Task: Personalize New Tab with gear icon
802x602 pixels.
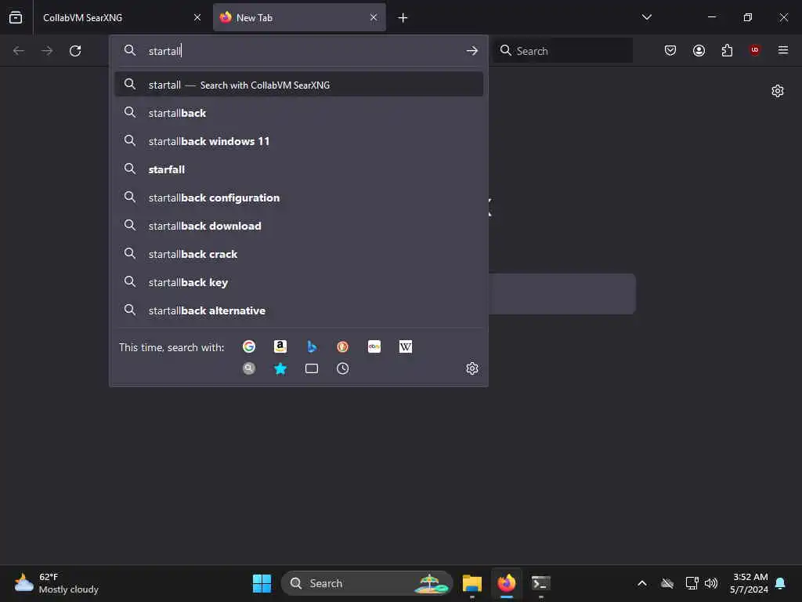Action: tap(778, 91)
